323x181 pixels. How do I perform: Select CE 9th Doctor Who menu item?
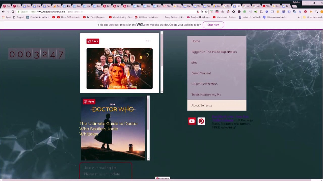pos(217,84)
